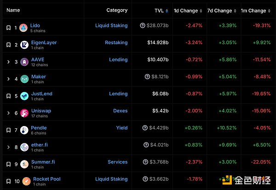The width and height of the screenshot is (276, 190).
Task: Click the question mark beside Lido's TVL
Action: pos(143,26)
